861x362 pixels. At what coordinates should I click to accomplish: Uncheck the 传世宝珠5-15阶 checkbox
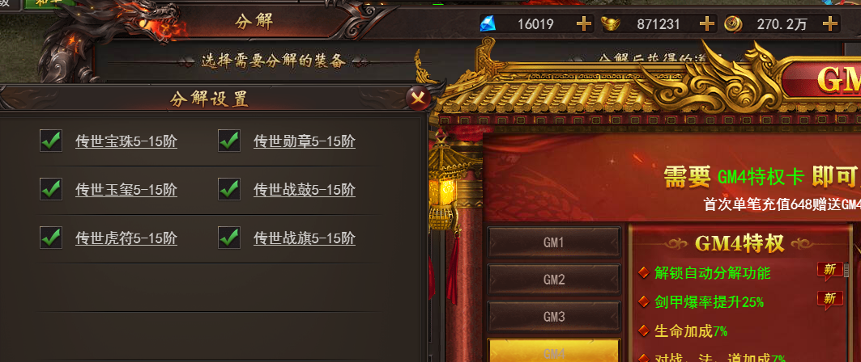click(51, 141)
